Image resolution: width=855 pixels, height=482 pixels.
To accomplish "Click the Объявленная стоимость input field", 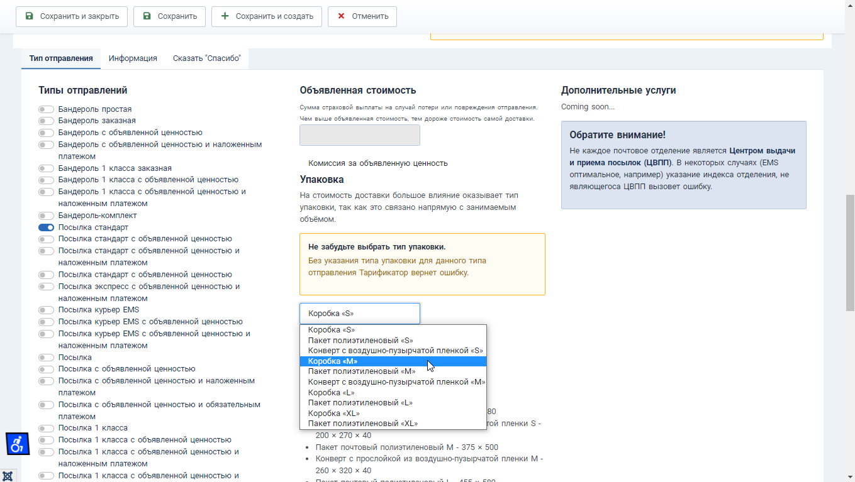I will tap(360, 135).
